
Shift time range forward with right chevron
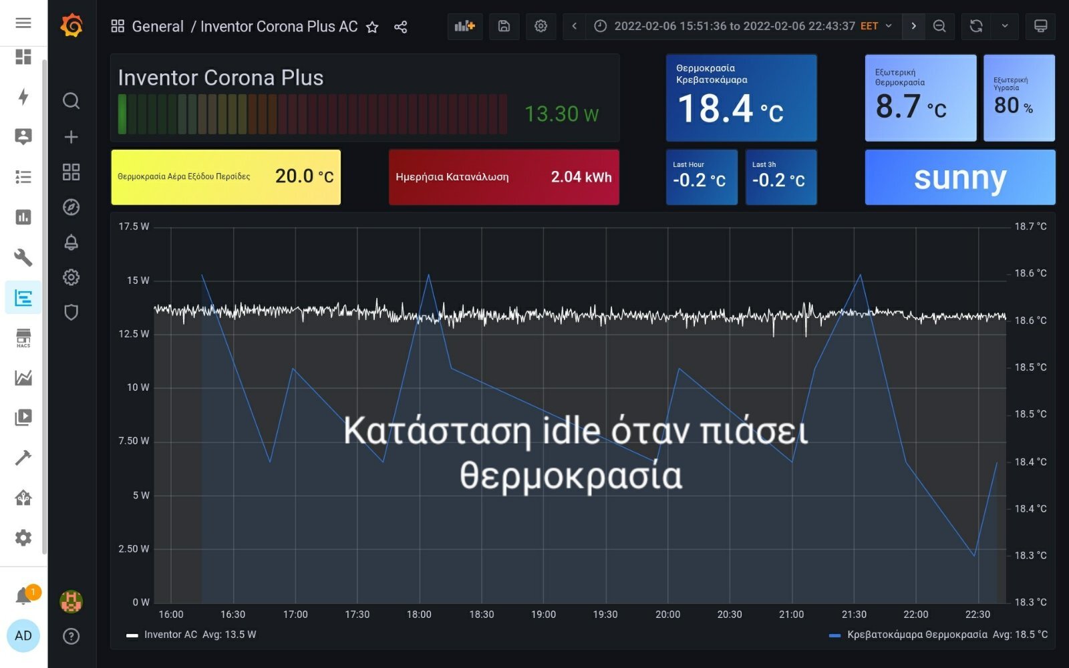pos(913,26)
